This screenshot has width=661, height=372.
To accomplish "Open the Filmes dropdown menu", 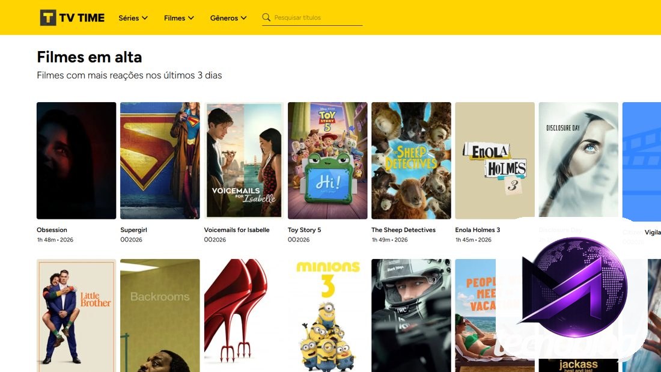I will 178,18.
